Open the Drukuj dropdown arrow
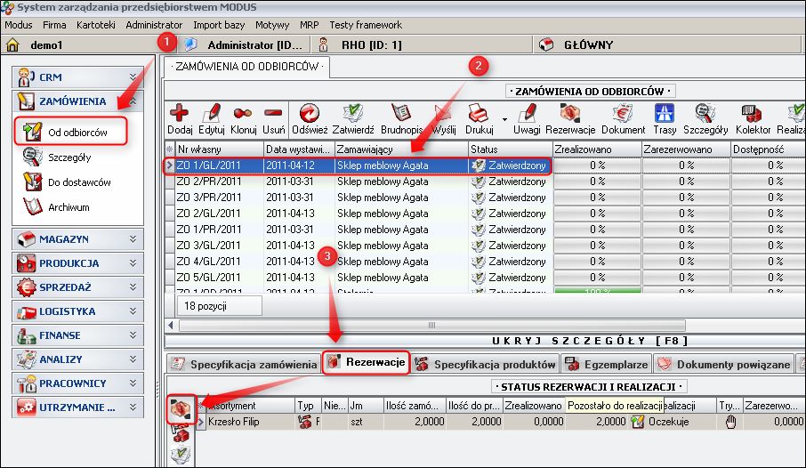The width and height of the screenshot is (806, 468). pyautogui.click(x=504, y=118)
